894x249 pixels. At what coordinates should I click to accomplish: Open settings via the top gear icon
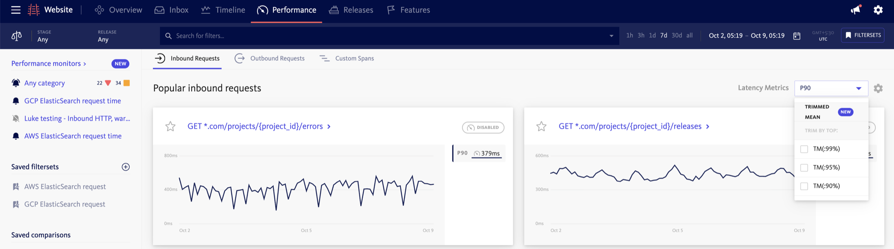point(878,10)
